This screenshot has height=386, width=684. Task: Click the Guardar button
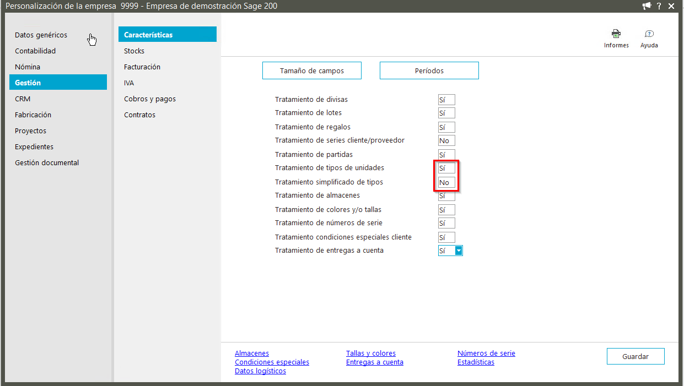point(635,356)
